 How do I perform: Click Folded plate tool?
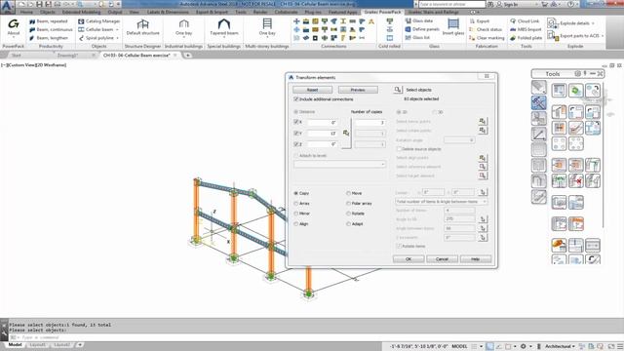(526, 38)
